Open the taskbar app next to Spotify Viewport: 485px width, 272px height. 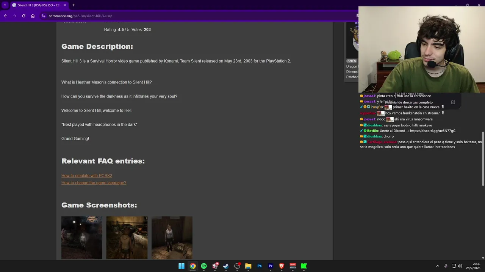(x=215, y=266)
